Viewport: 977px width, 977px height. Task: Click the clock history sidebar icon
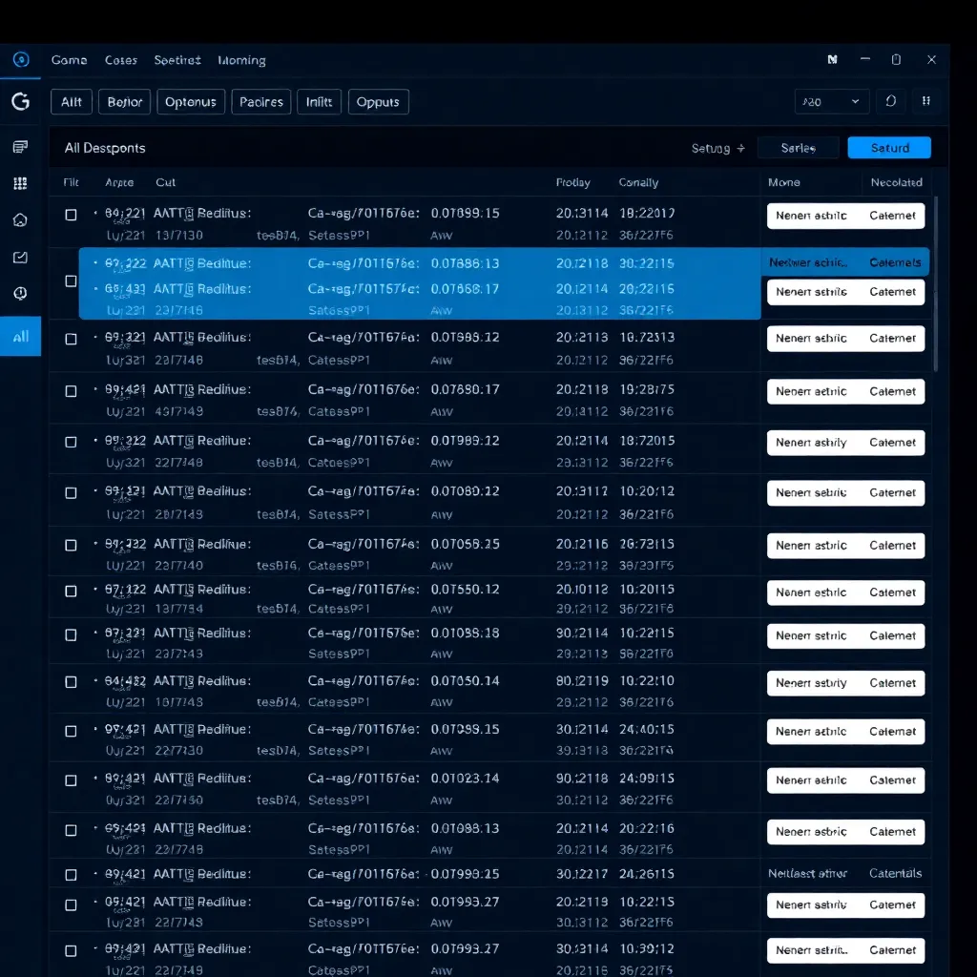(20, 294)
